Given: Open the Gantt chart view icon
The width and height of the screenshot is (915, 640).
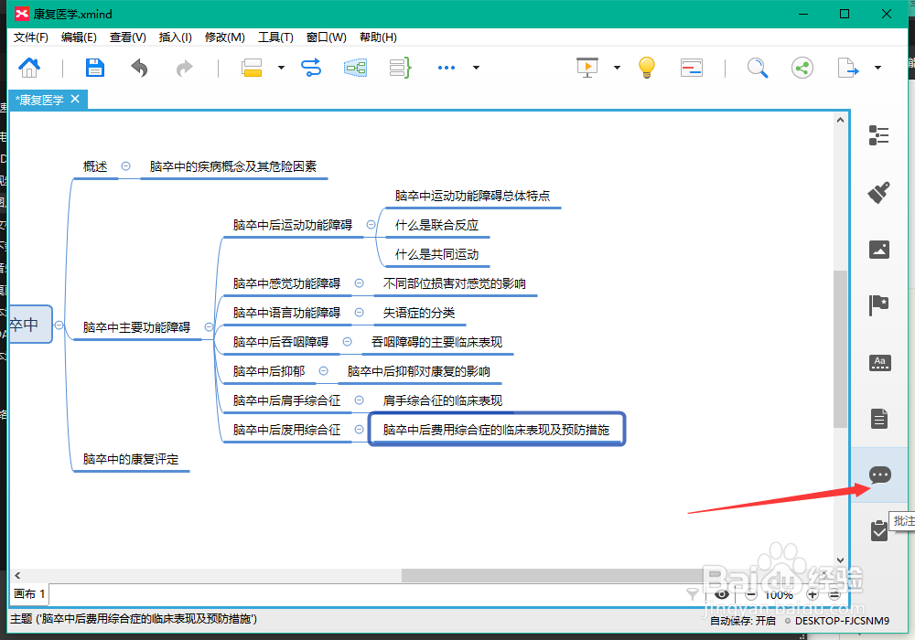Looking at the screenshot, I should tap(692, 68).
